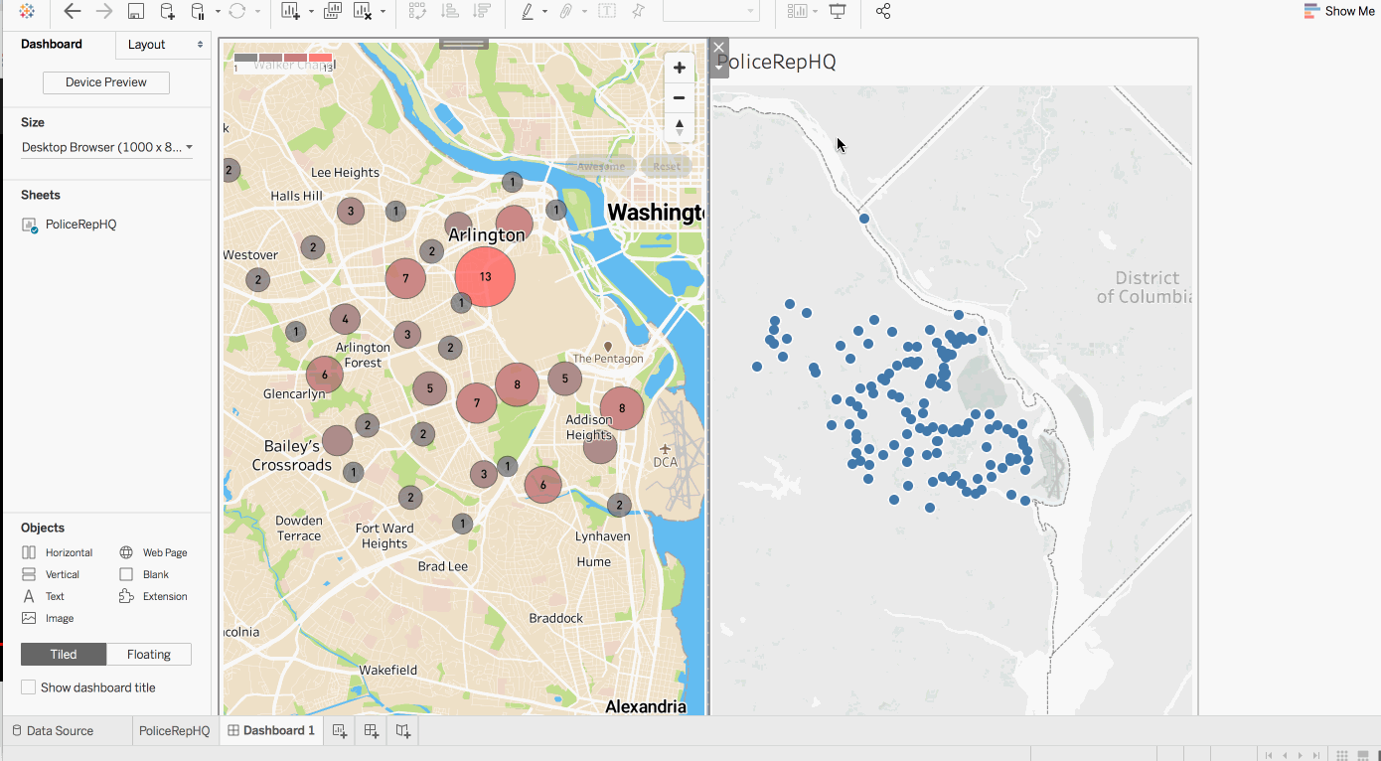This screenshot has width=1381, height=761.
Task: Open the Size dropdown Desktop Browser
Action: 107,147
